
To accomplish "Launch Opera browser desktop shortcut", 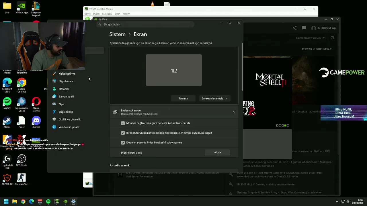I will (x=36, y=104).
